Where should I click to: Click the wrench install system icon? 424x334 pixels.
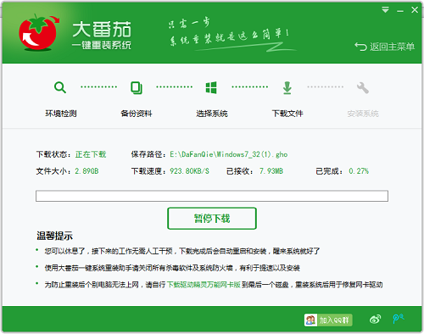click(x=363, y=88)
